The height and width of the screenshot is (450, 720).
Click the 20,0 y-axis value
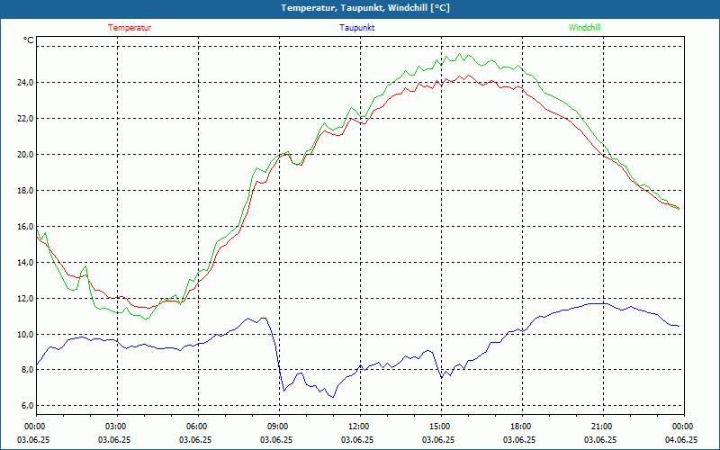25,154
